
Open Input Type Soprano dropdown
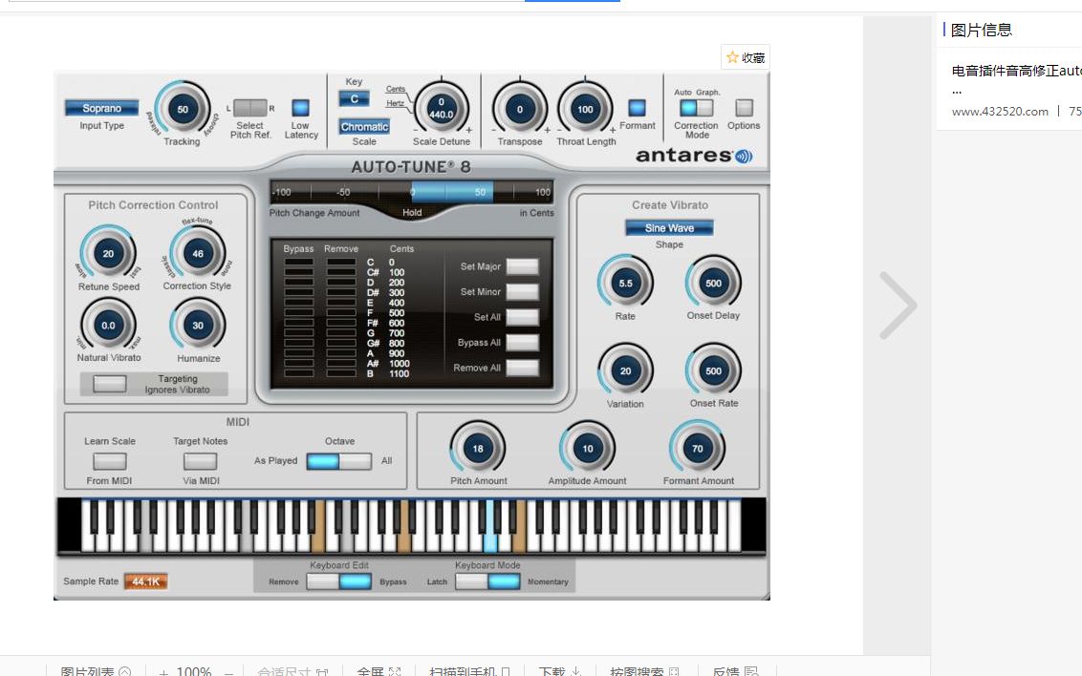[102, 108]
